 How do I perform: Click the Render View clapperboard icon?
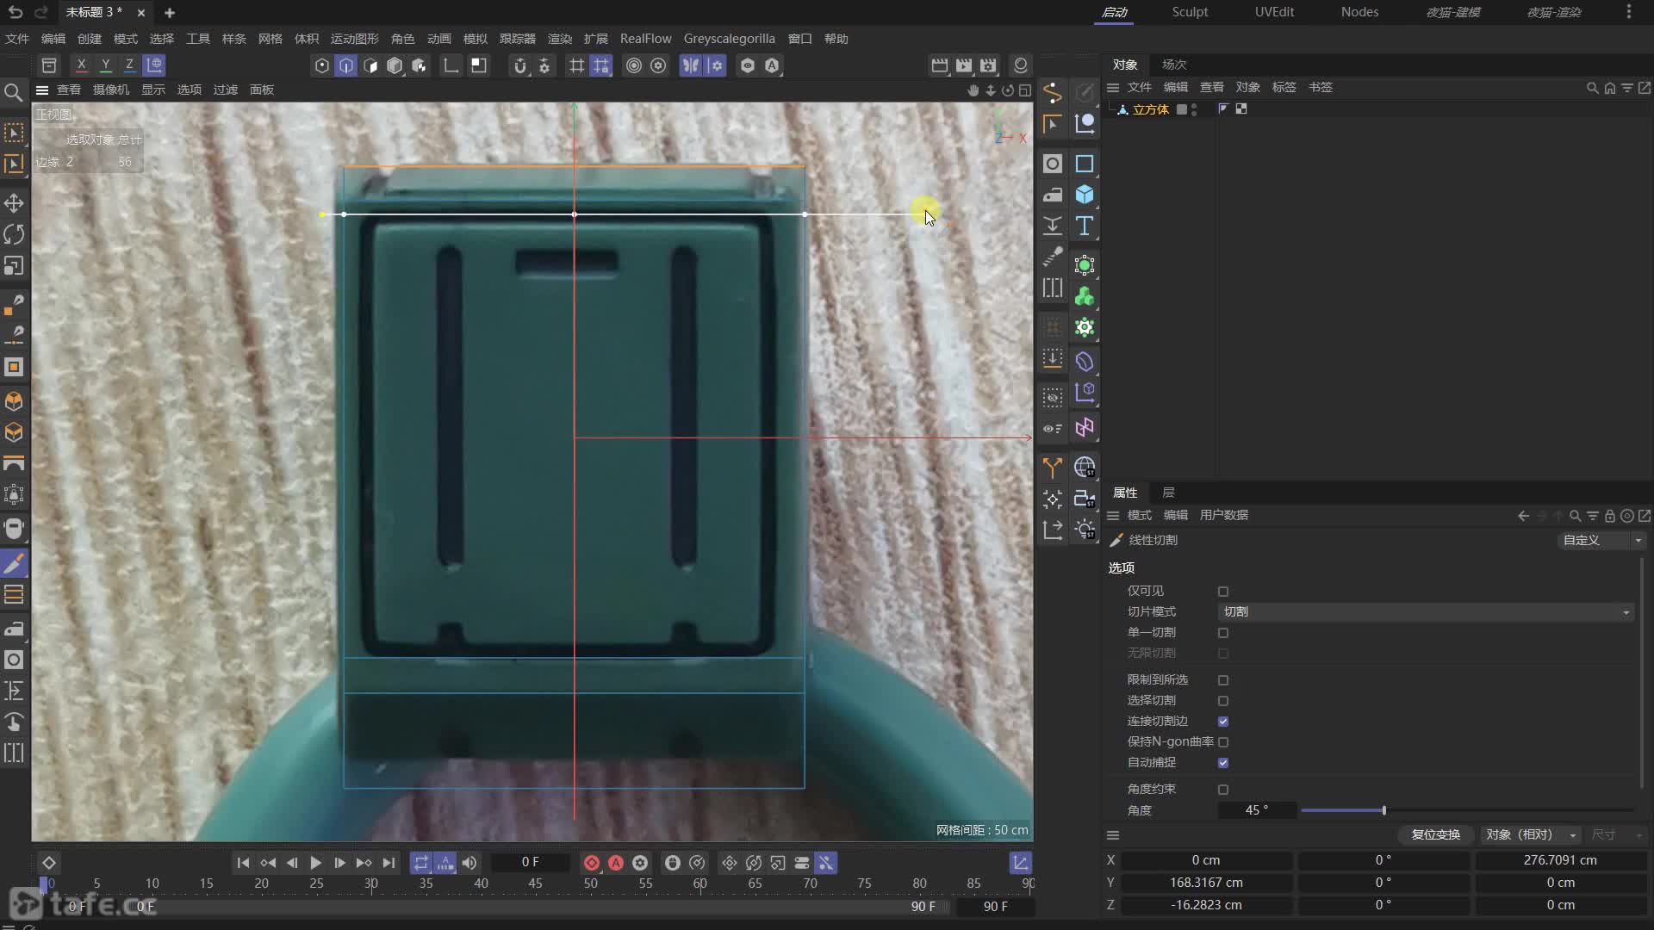coord(940,65)
